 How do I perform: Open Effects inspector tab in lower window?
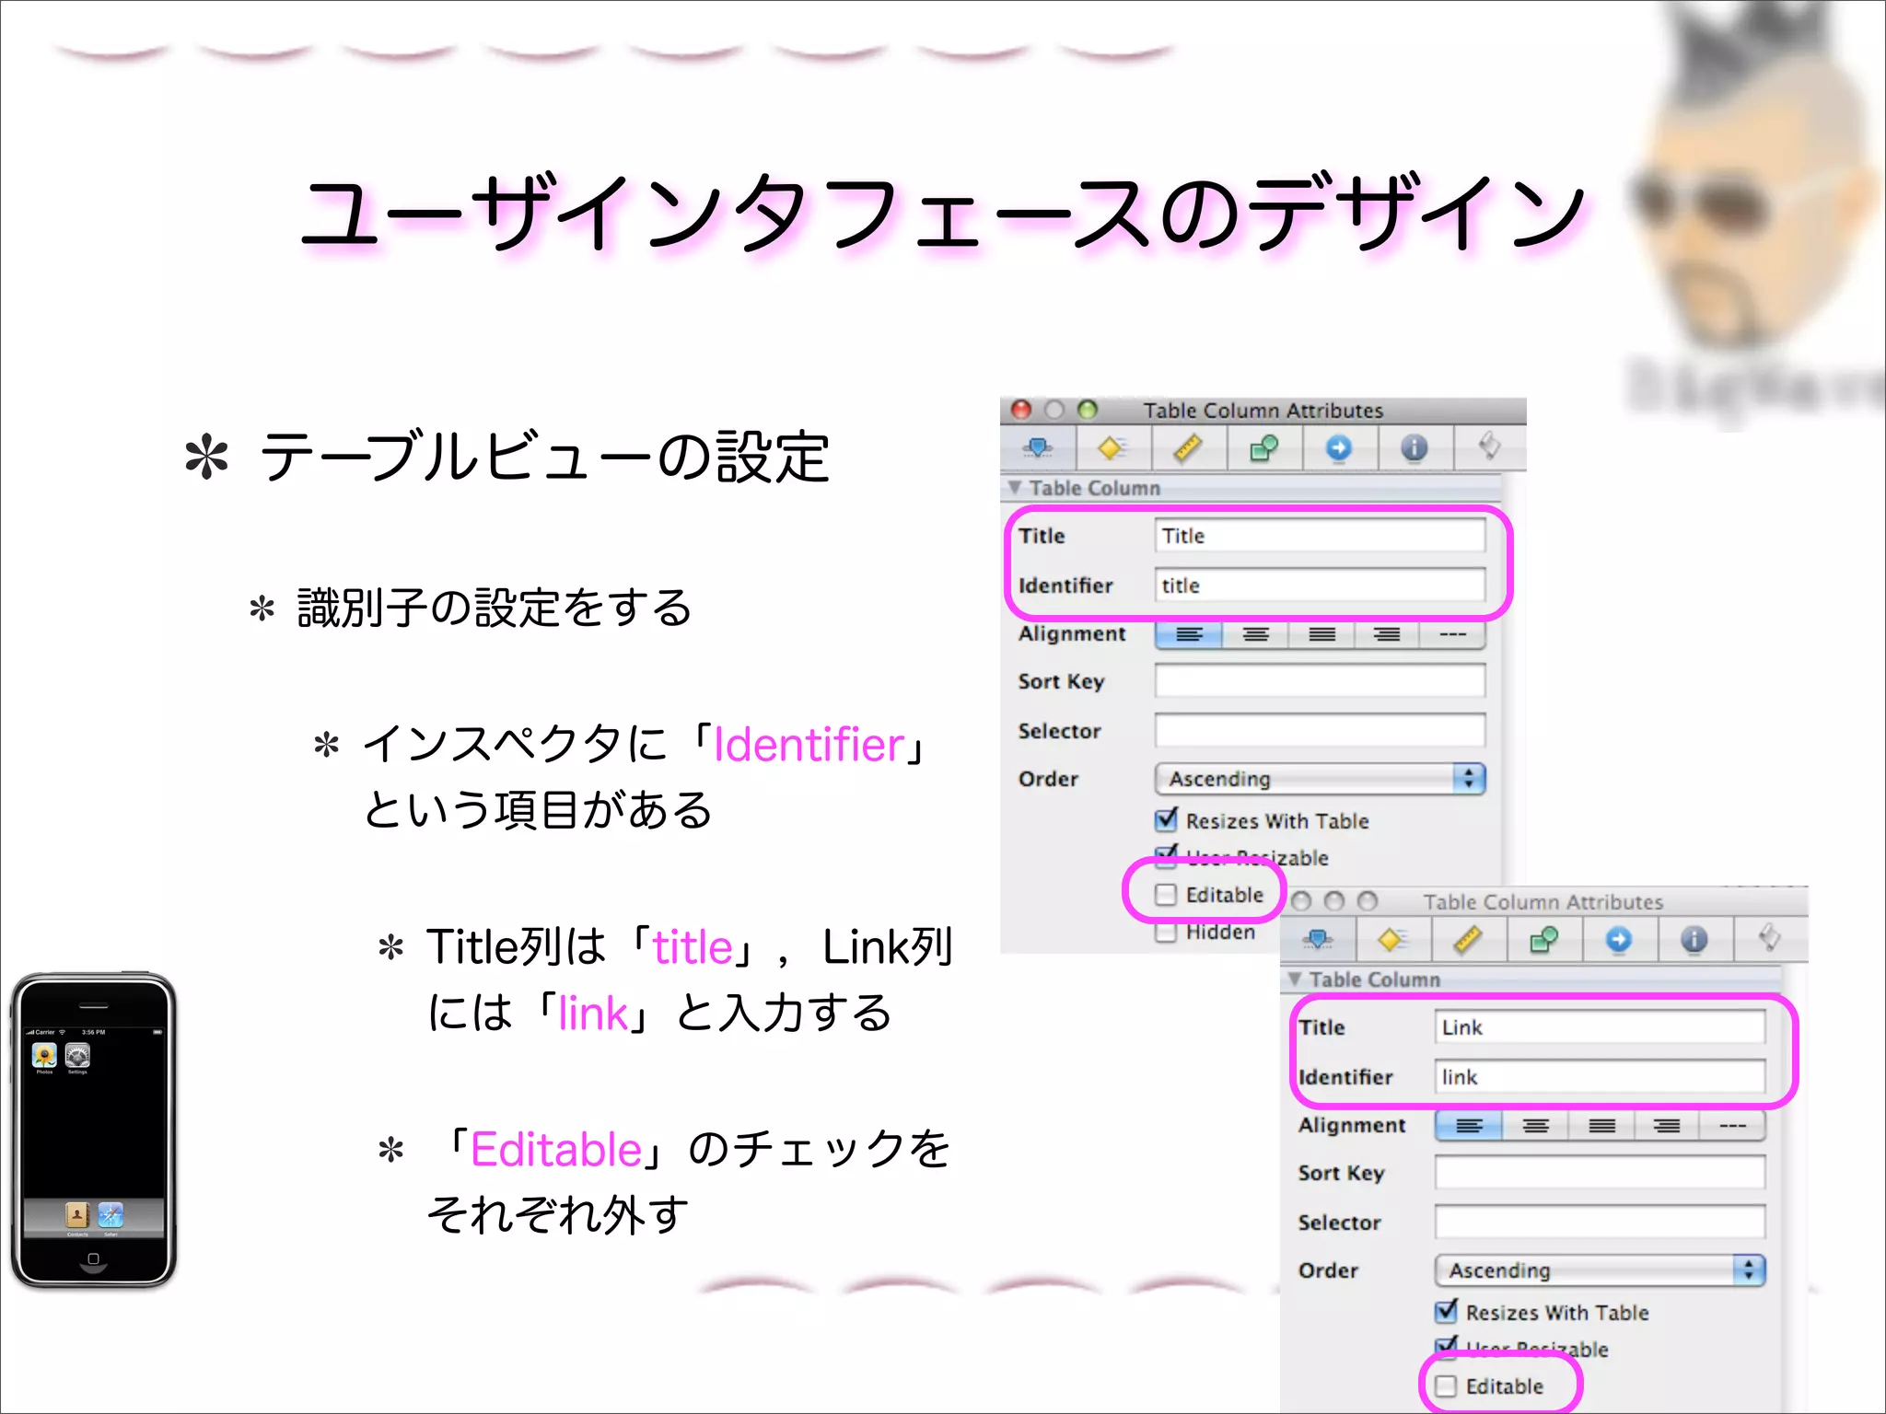(x=1393, y=940)
